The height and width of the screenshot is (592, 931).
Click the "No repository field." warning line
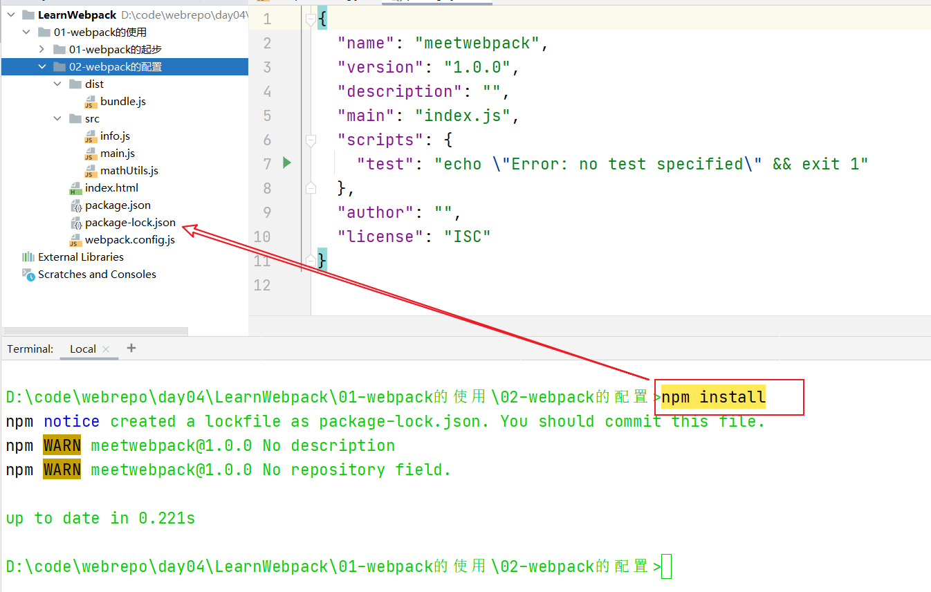228,470
